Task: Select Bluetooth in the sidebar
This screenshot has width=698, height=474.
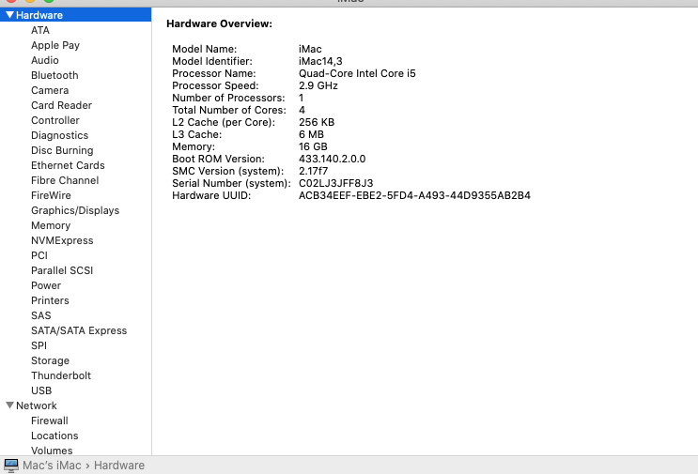Action: click(54, 75)
